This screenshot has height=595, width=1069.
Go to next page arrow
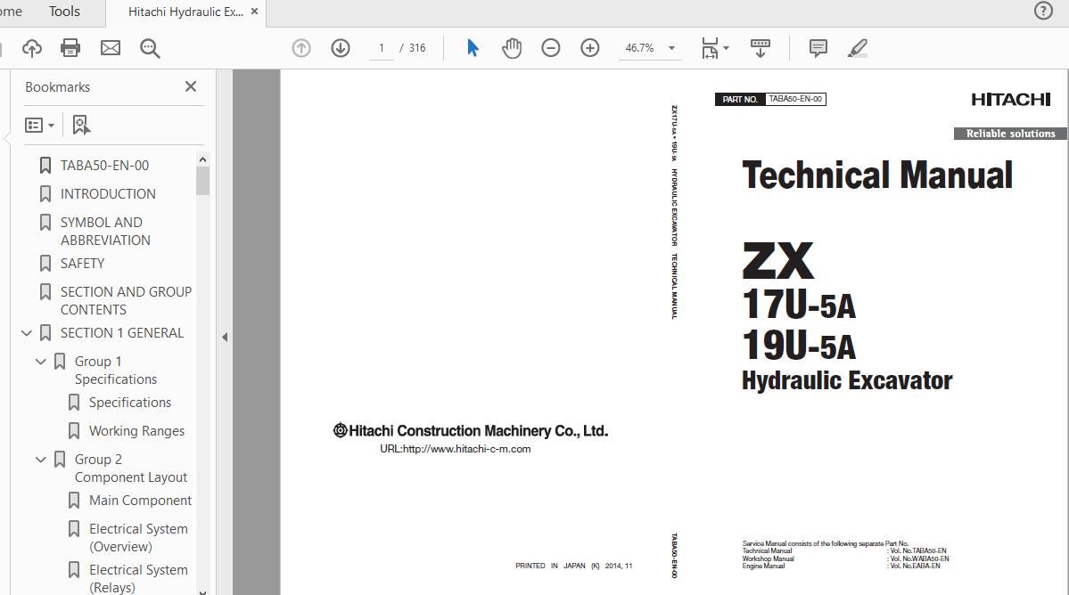click(x=341, y=48)
